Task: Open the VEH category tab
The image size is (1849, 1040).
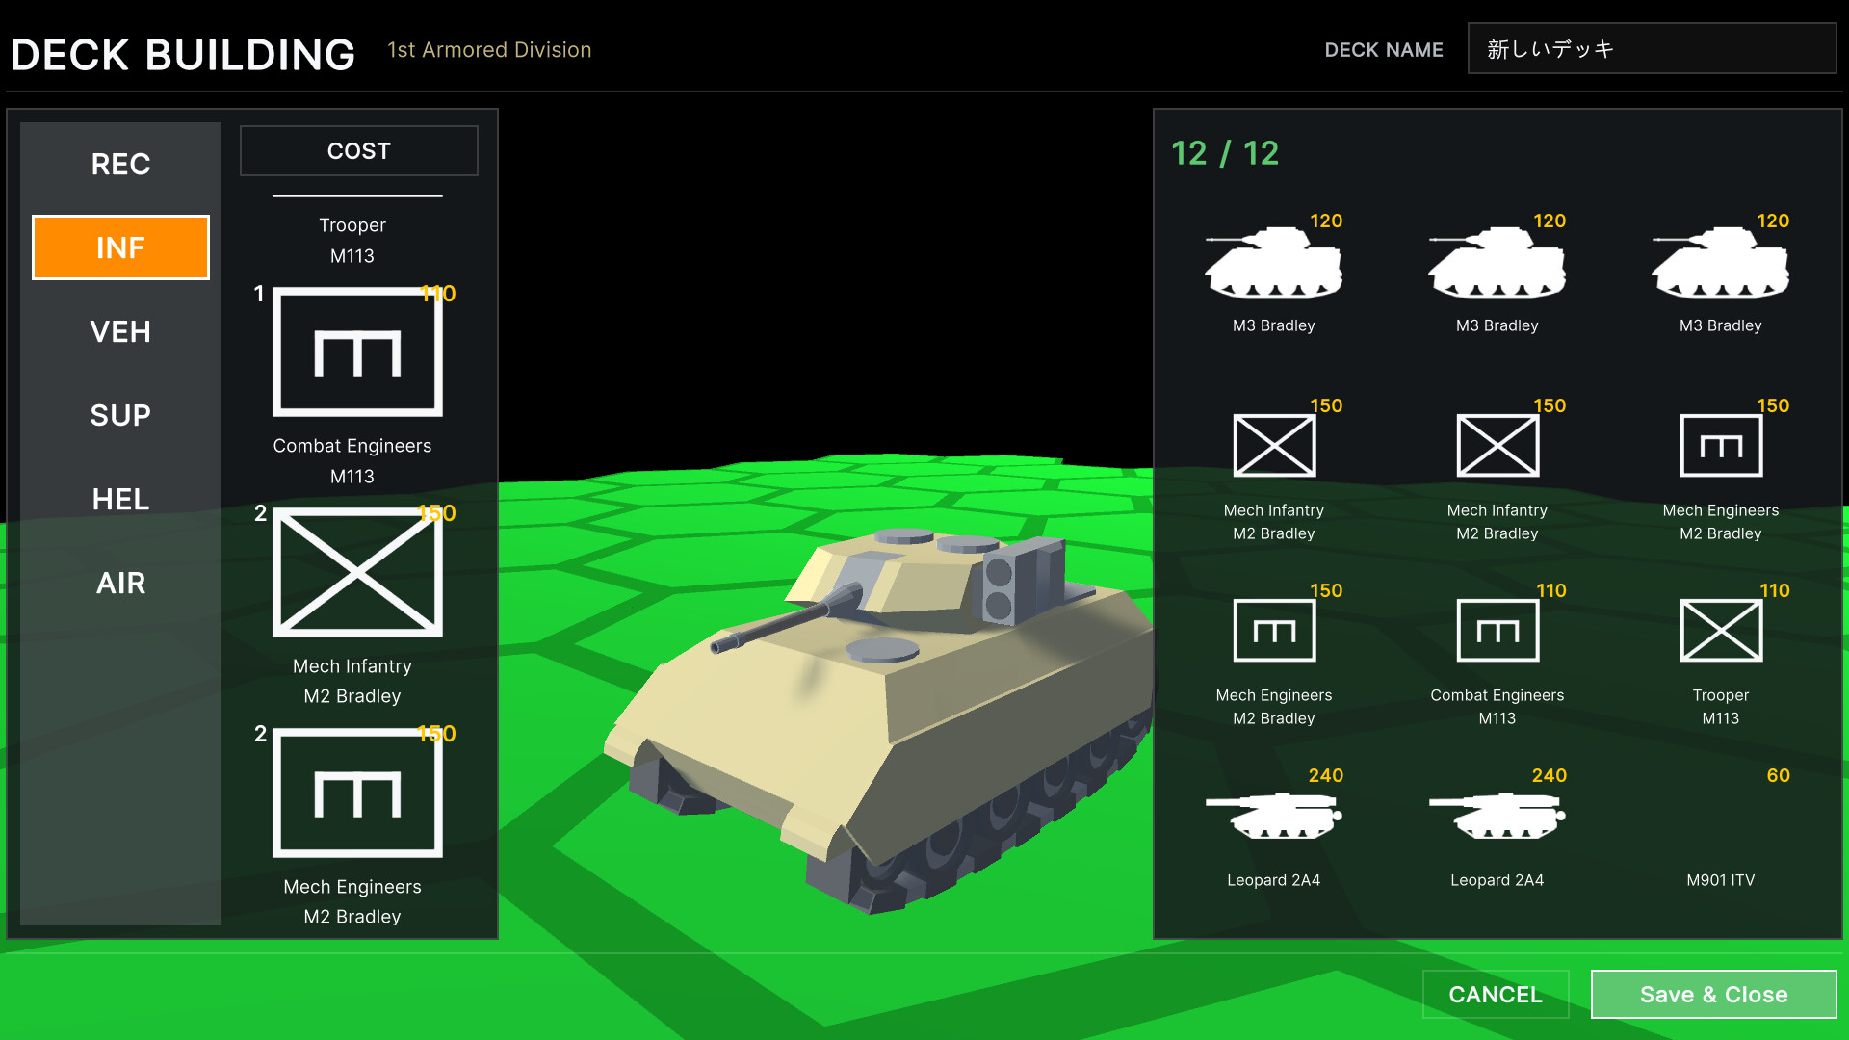Action: [x=120, y=331]
